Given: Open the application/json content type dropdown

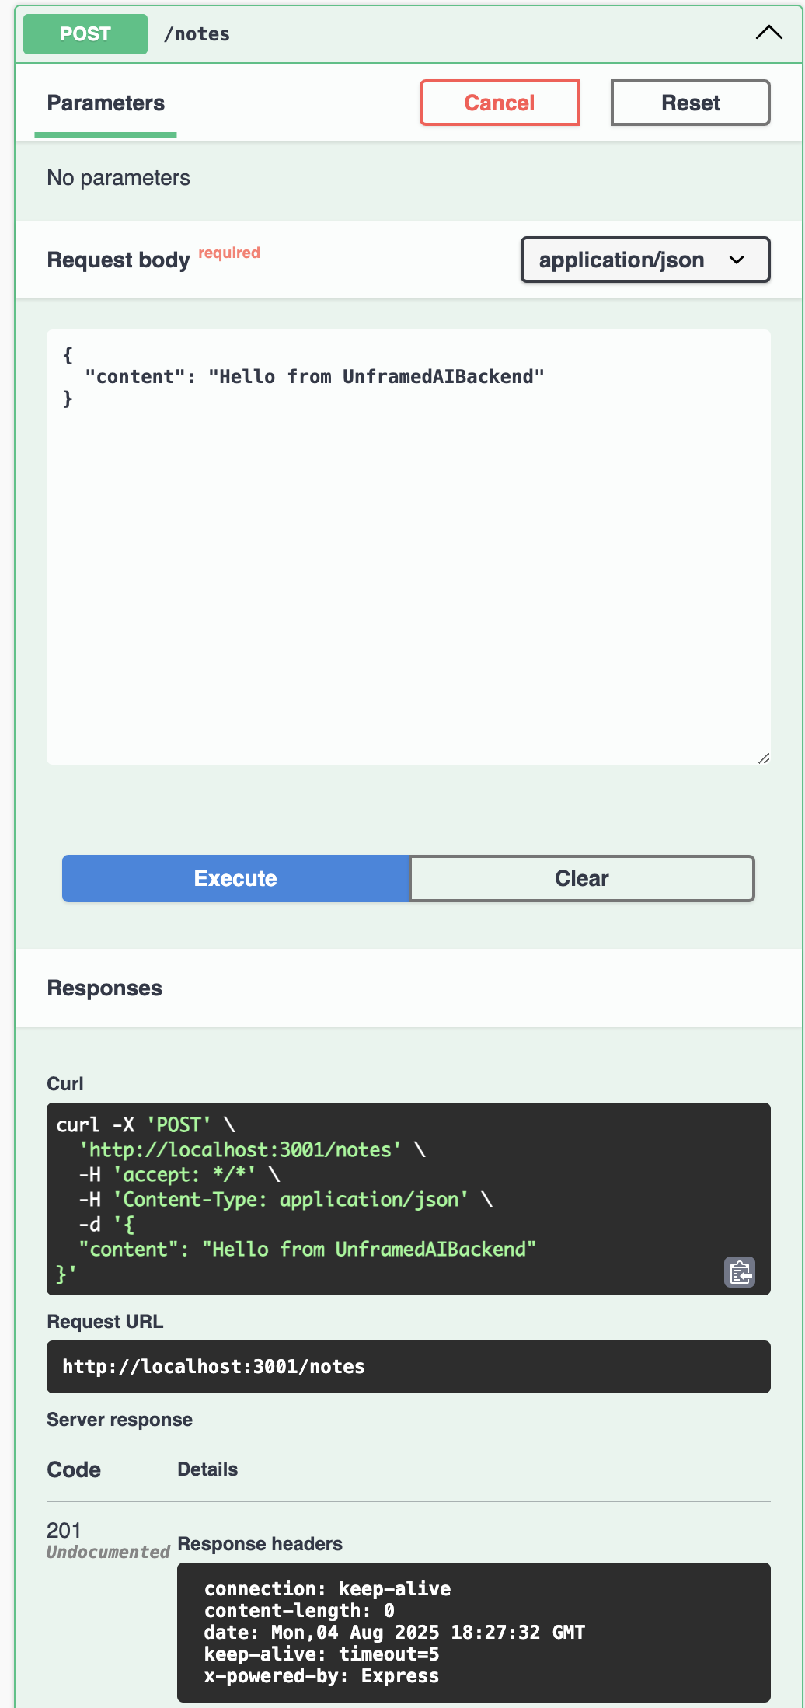Looking at the screenshot, I should (x=644, y=260).
